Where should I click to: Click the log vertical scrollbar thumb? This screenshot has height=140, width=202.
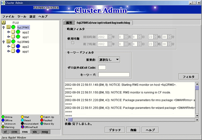click(197, 88)
